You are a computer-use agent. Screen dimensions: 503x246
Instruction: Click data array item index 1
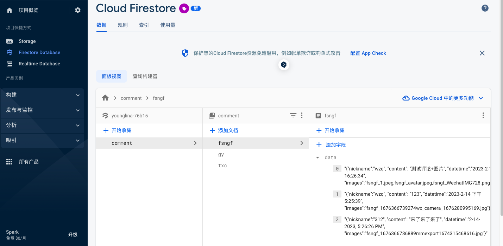337,194
